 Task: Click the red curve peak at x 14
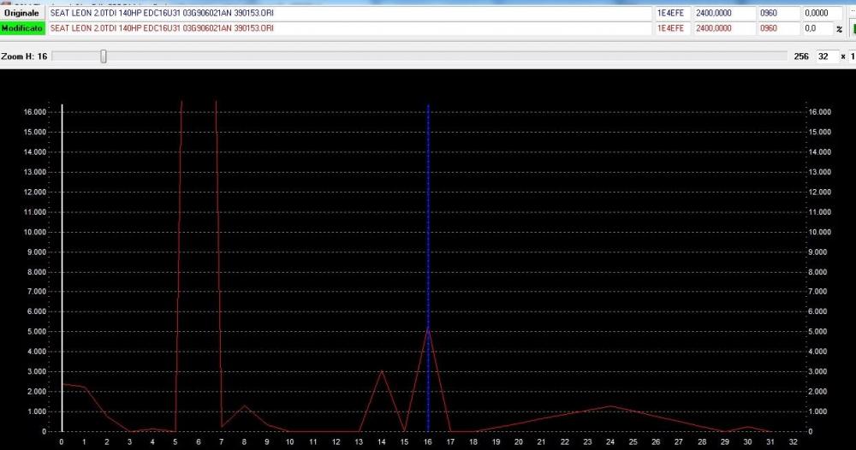[382, 371]
